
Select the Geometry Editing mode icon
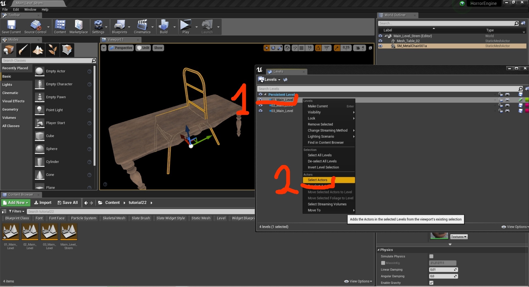click(x=67, y=50)
